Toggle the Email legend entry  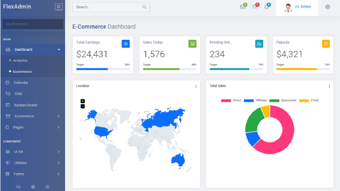coord(309,100)
